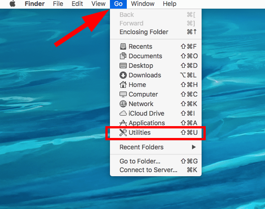Click the Network globe icon
The image size is (265, 209).
pyautogui.click(x=123, y=104)
